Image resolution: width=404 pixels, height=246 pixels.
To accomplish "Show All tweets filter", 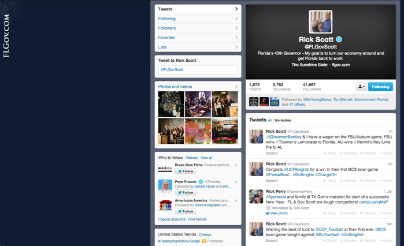I will 270,120.
